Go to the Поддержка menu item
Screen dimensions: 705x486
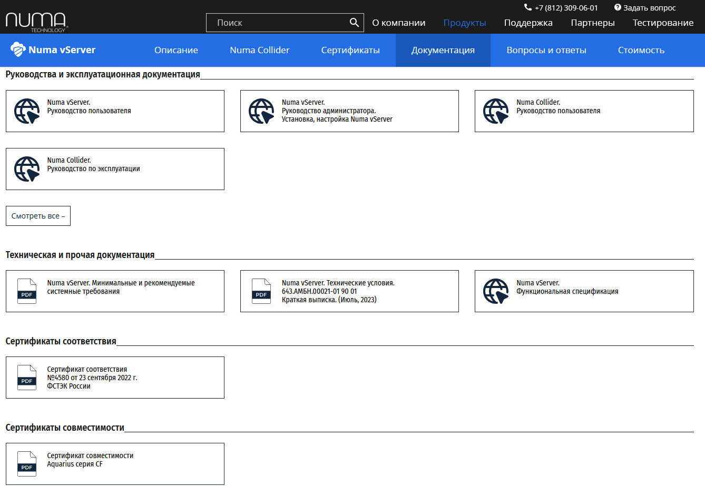(x=528, y=23)
